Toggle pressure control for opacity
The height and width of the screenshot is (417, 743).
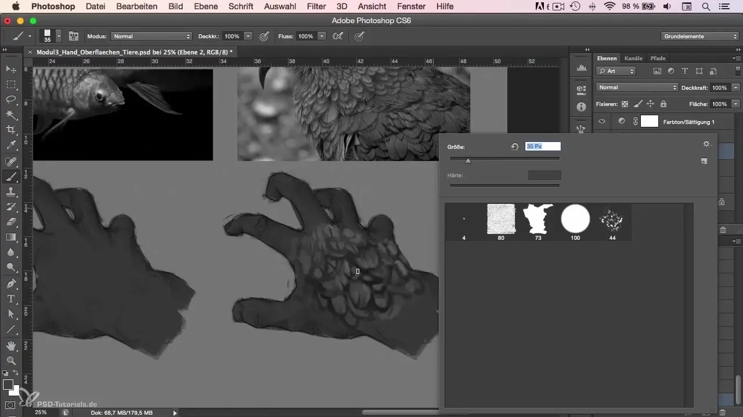pyautogui.click(x=264, y=36)
